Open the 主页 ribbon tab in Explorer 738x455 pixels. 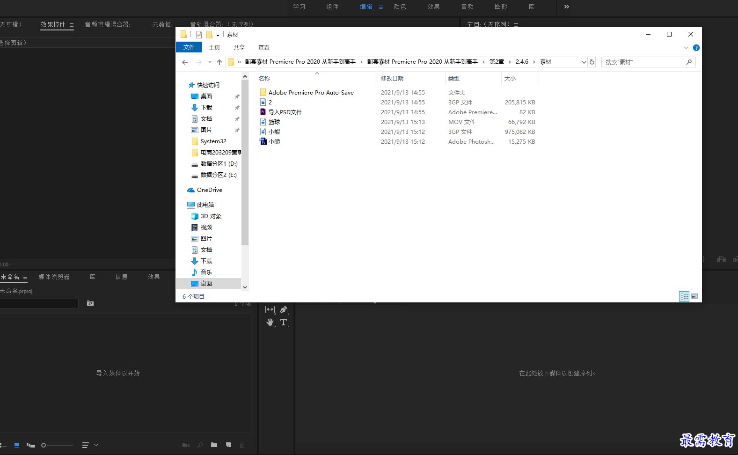click(214, 47)
